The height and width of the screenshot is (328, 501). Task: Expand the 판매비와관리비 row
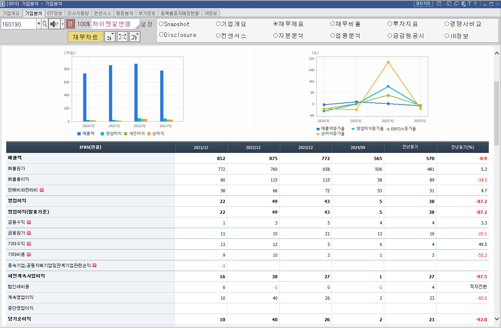42,190
